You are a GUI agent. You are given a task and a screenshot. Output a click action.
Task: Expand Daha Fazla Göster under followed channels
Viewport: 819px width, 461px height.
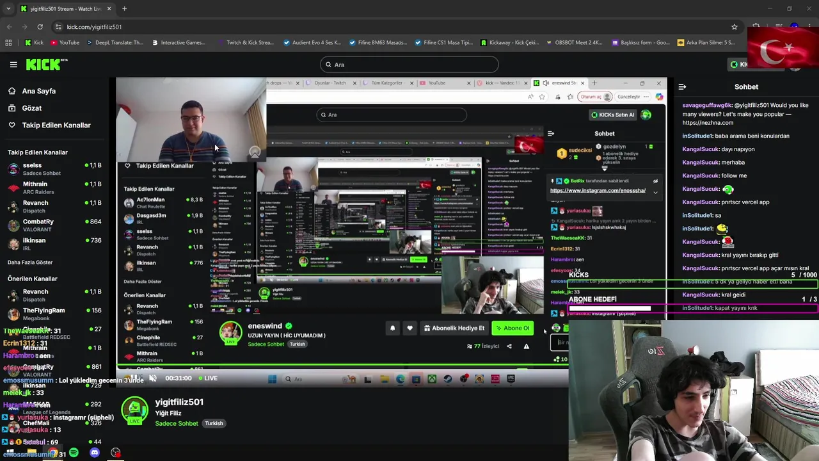(30, 263)
